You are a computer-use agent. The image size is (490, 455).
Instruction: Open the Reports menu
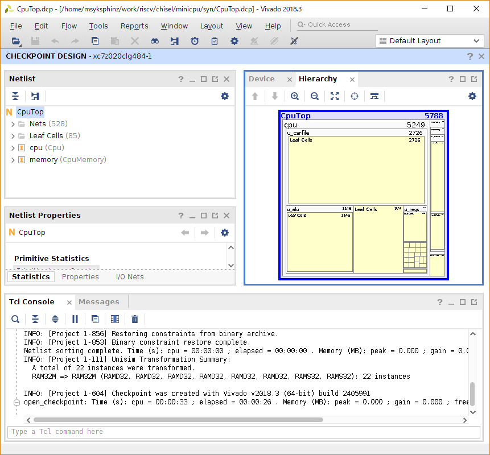134,26
